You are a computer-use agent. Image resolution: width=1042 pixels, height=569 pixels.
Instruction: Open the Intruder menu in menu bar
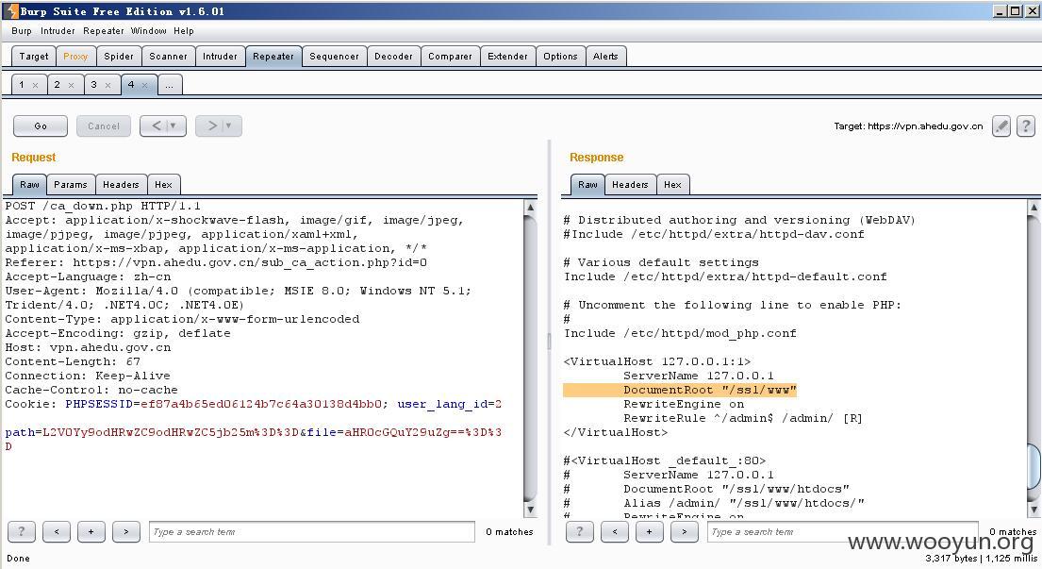point(58,30)
